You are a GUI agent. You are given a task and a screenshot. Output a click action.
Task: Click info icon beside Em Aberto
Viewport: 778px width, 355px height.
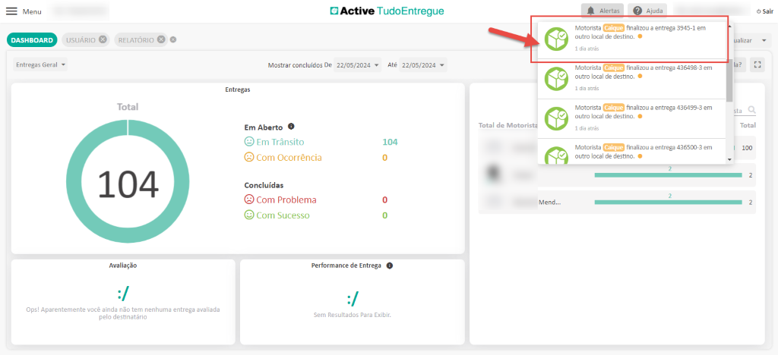coord(291,127)
